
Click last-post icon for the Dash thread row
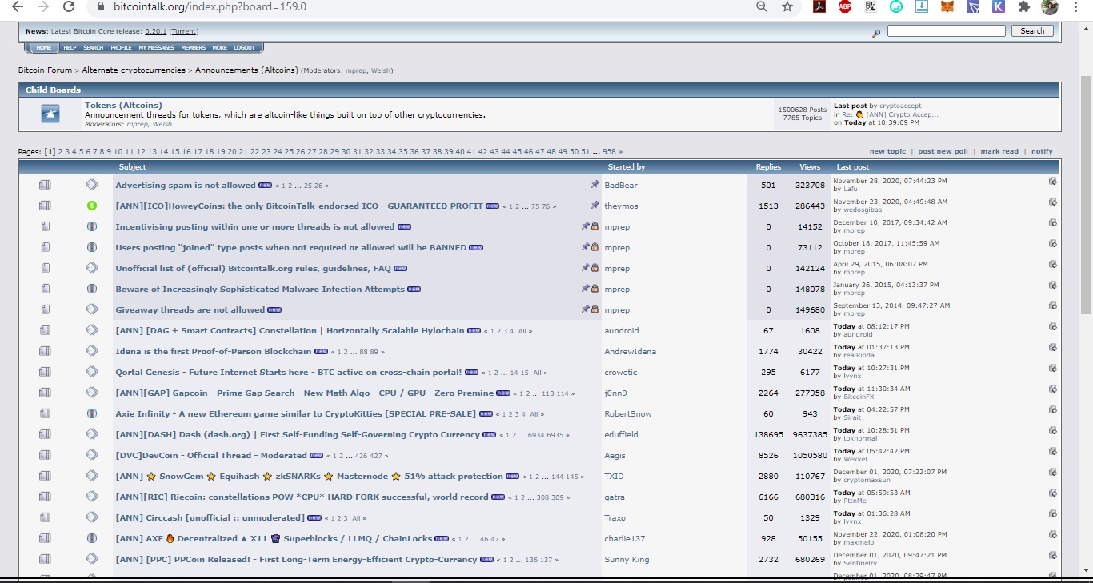click(x=1053, y=431)
